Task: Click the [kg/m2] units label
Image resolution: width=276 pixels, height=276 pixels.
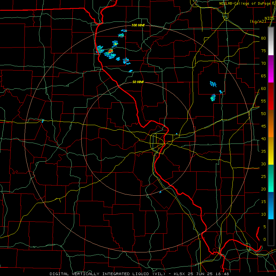Action: (x=258, y=21)
